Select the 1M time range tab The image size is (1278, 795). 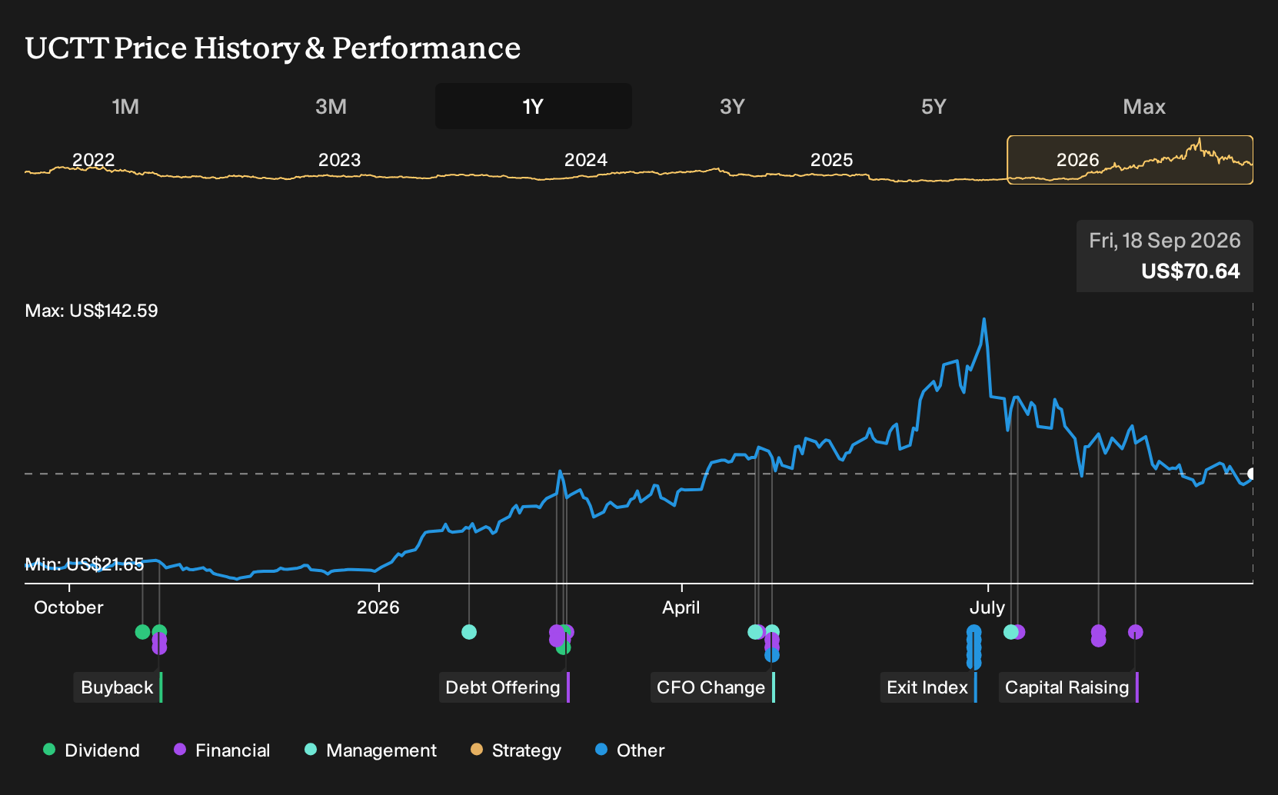tap(125, 106)
